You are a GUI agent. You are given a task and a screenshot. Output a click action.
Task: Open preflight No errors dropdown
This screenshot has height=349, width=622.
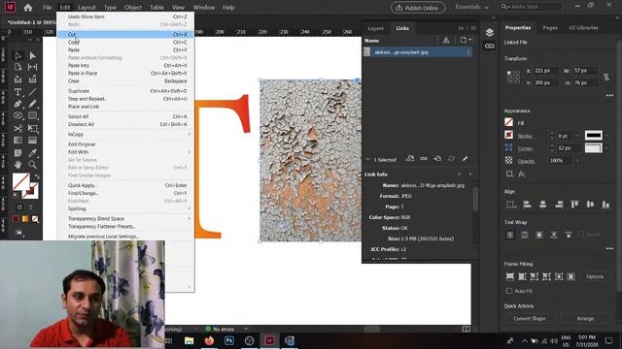point(246,329)
